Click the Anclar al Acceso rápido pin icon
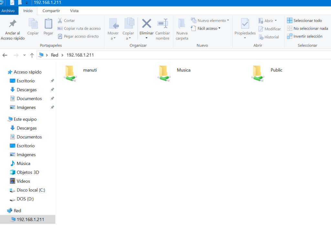This screenshot has width=331, height=225. pos(13,24)
